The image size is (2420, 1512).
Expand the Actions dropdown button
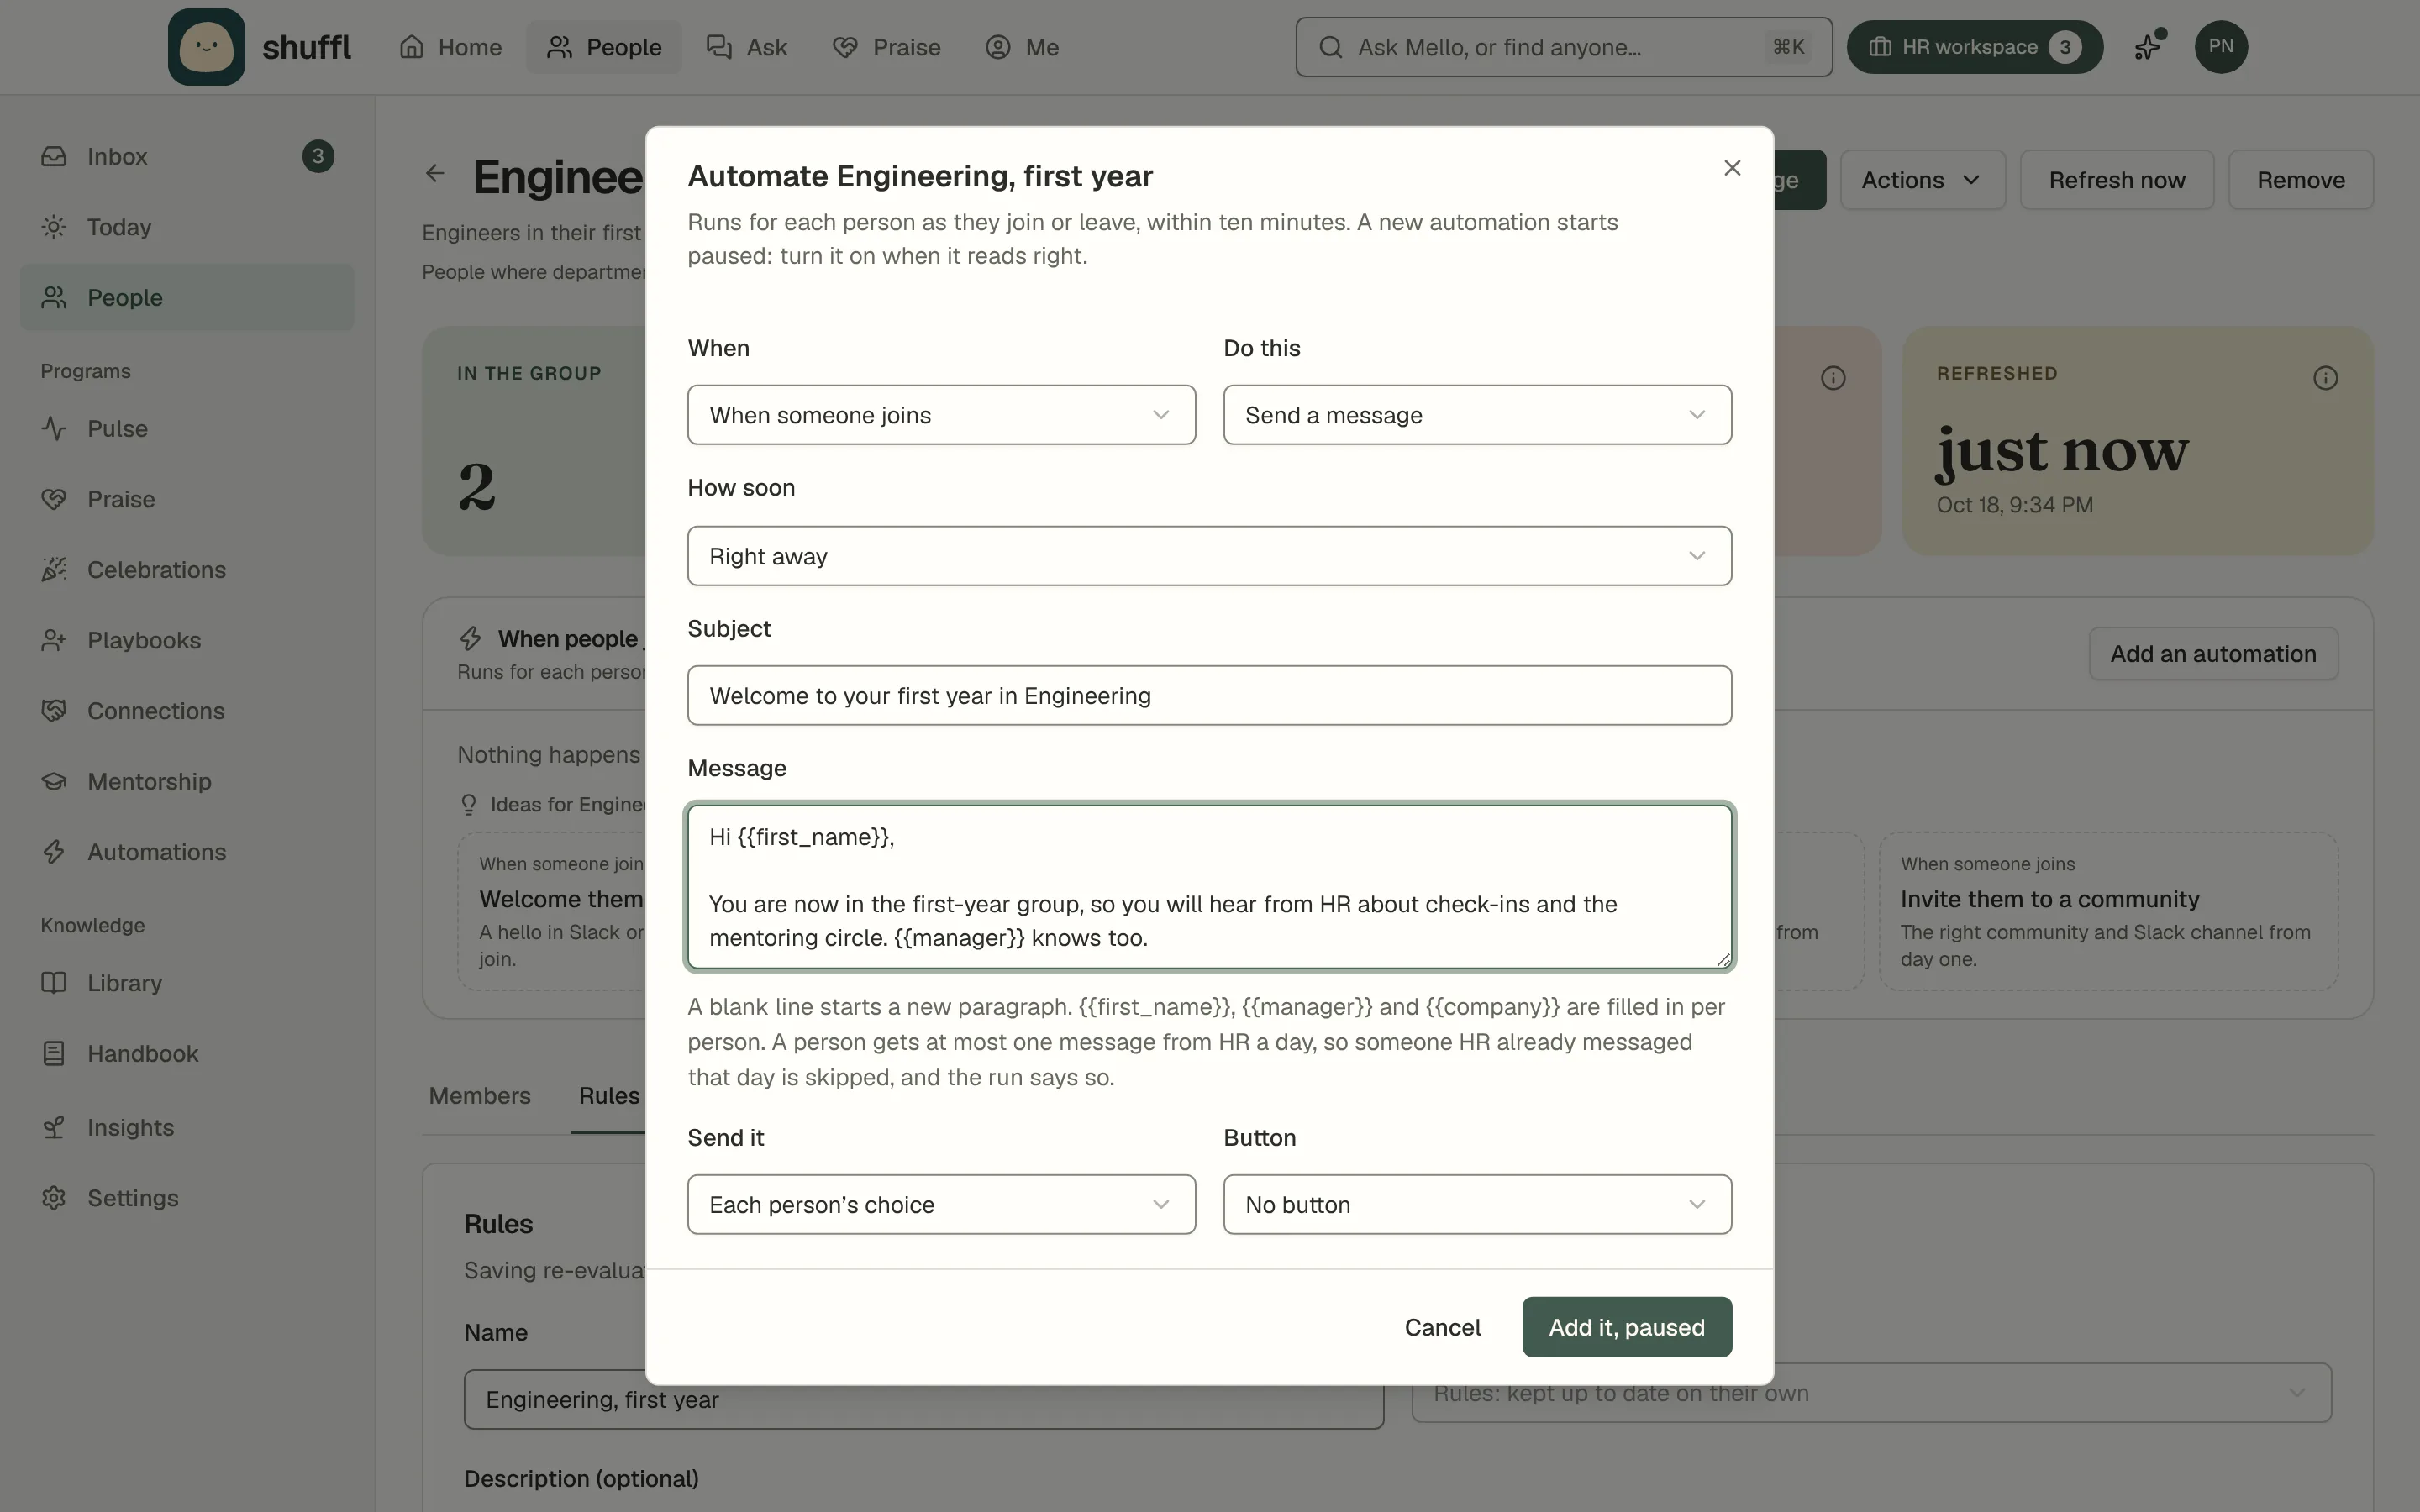(1922, 180)
